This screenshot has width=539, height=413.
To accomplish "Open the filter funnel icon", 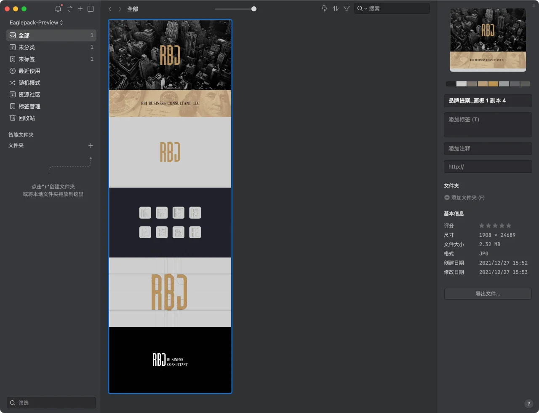I will (x=347, y=8).
